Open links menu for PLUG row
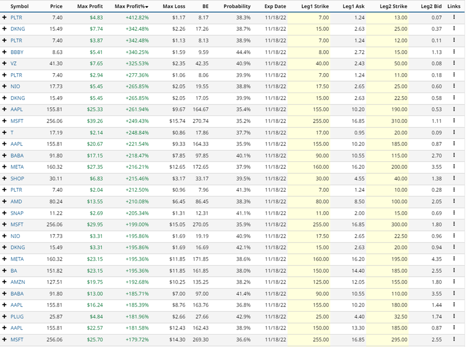 (454, 317)
